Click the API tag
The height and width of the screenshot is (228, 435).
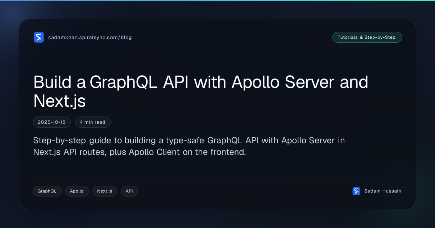(129, 191)
